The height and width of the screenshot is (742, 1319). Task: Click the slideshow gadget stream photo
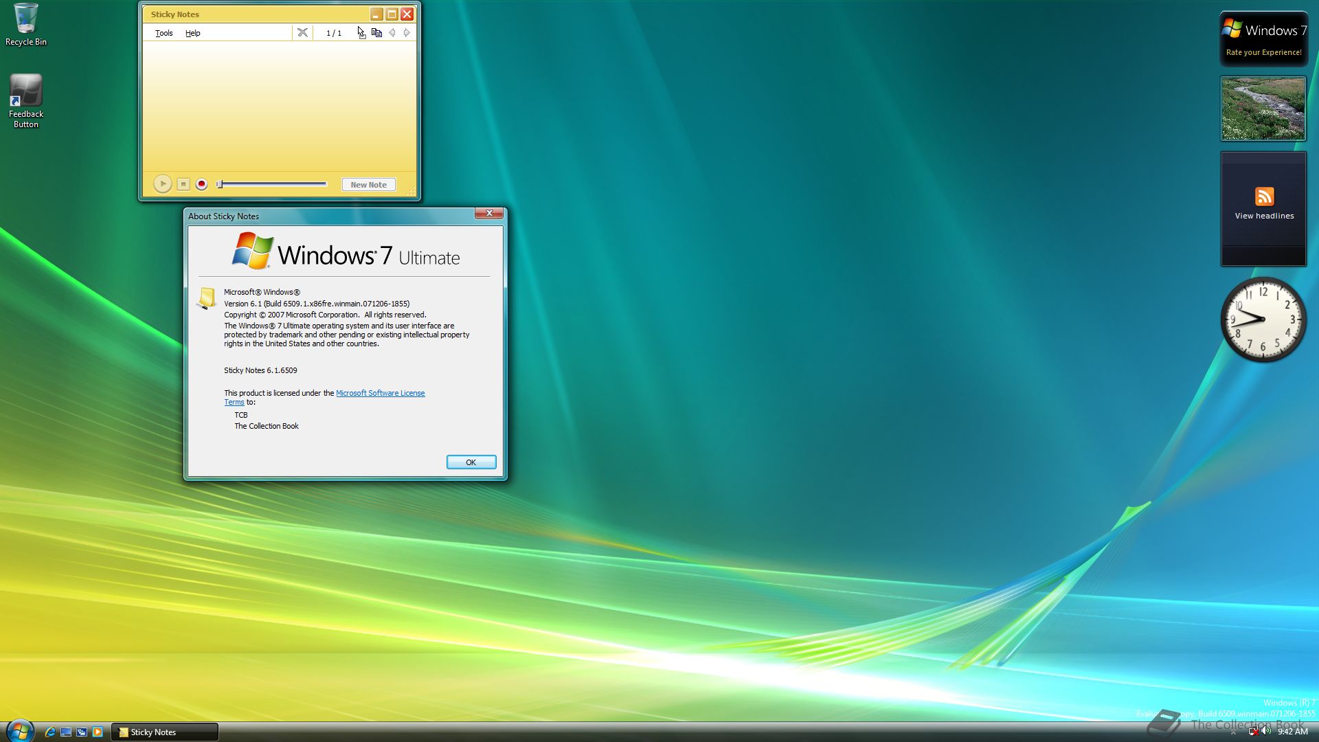coord(1263,109)
